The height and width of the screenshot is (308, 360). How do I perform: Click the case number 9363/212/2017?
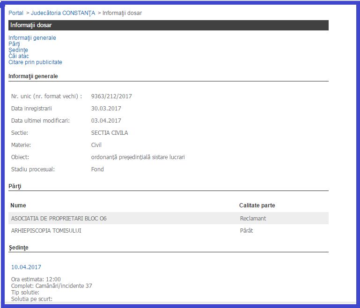tap(111, 96)
